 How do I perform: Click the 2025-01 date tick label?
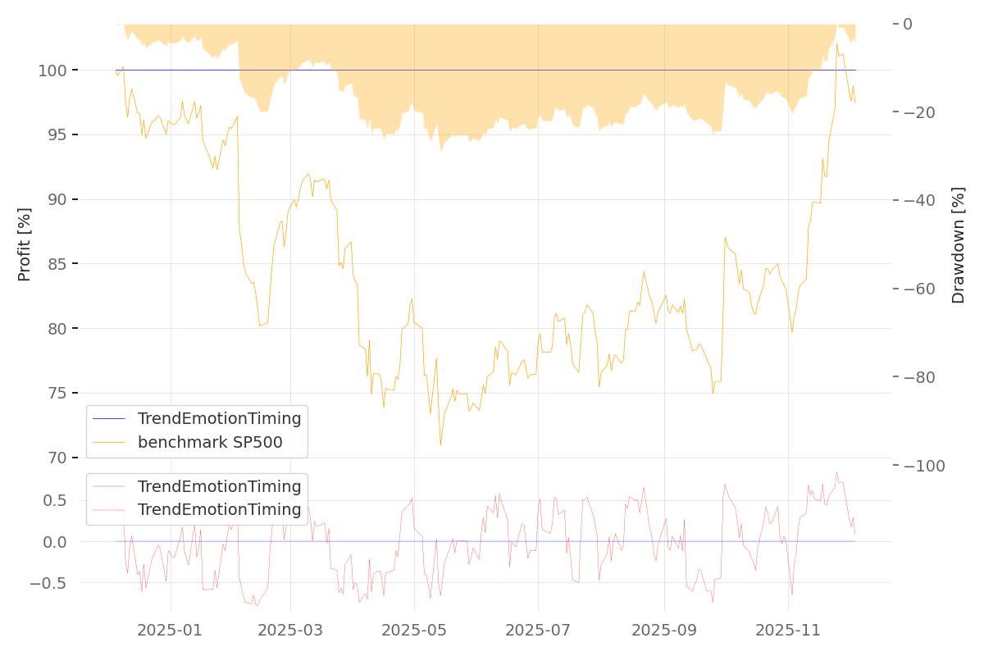(170, 631)
